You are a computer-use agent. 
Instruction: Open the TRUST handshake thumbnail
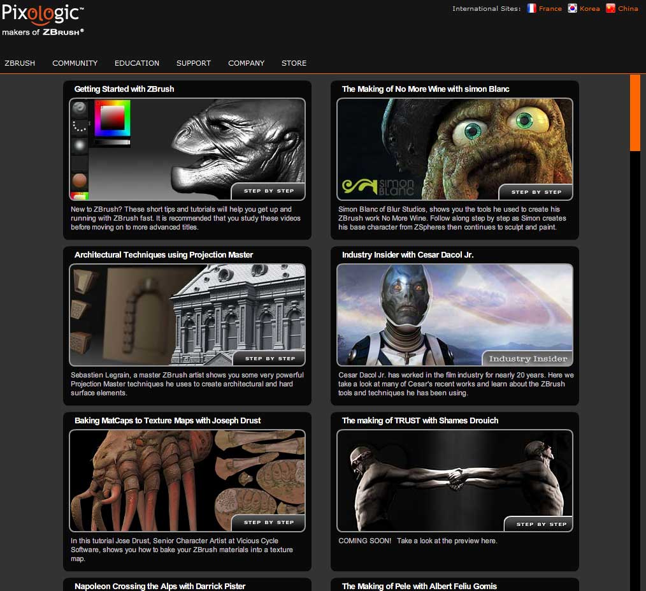(455, 481)
